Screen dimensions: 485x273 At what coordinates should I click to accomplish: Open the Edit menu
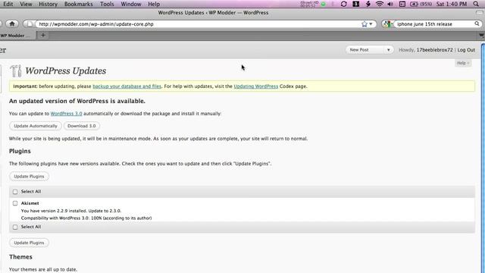coord(8,4)
